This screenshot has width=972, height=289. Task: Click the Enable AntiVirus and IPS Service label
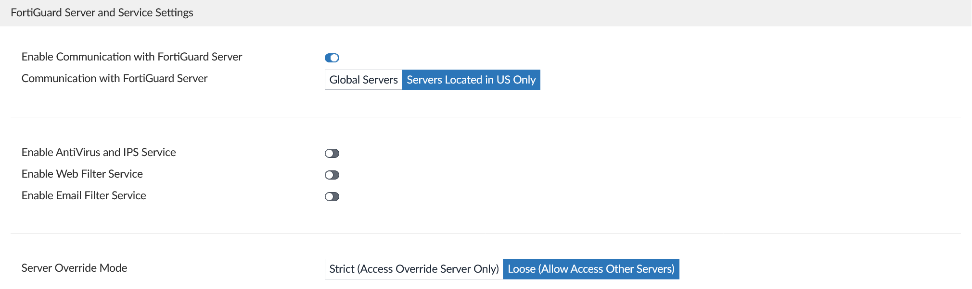pos(99,152)
